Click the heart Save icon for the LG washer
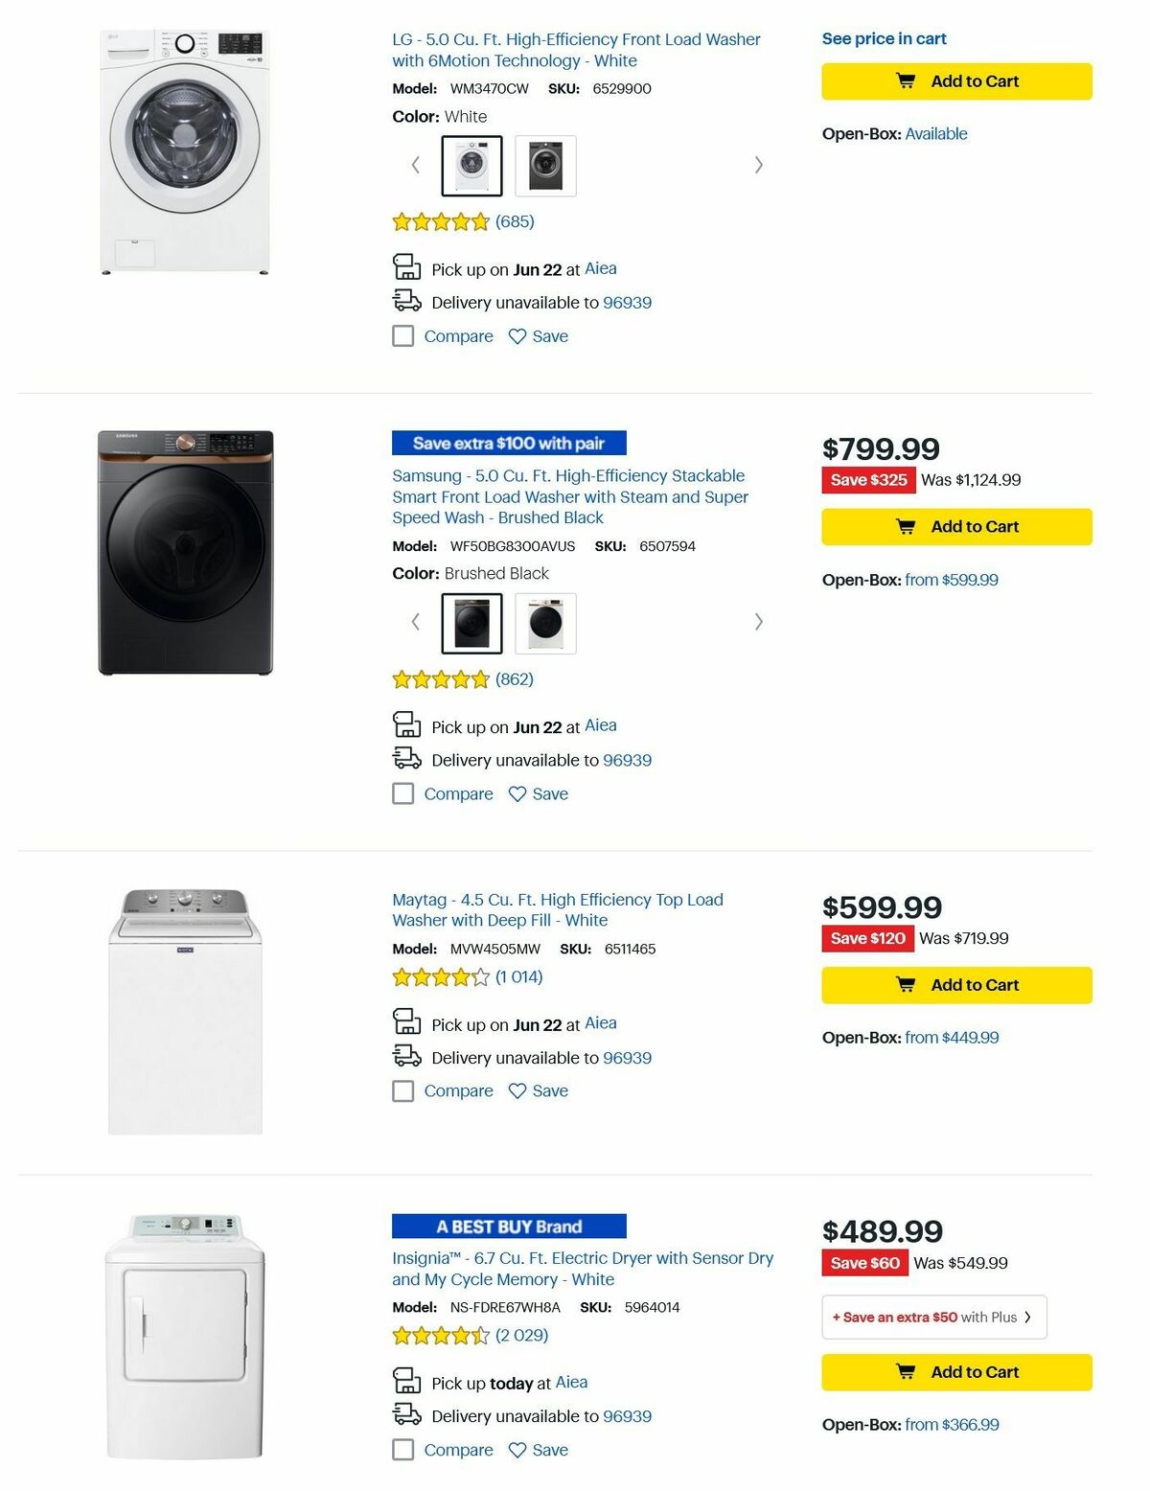 [x=516, y=336]
